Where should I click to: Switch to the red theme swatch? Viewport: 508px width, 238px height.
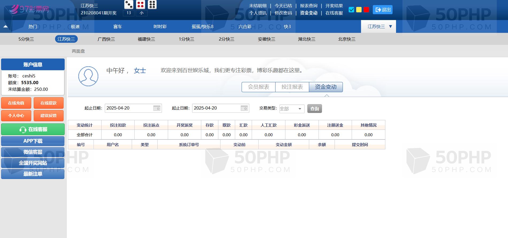pos(366,10)
